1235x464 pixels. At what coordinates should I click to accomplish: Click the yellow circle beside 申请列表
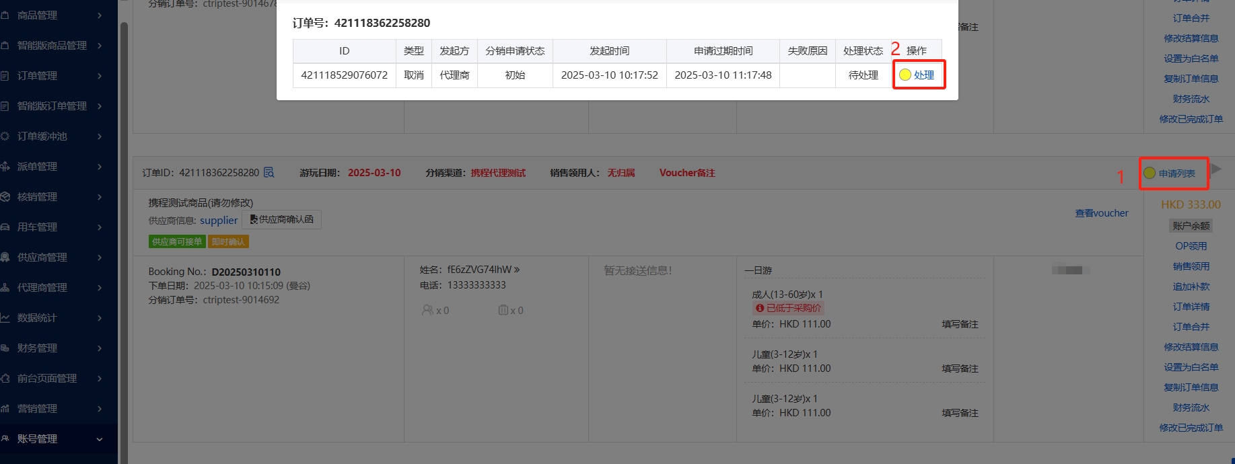point(1150,173)
